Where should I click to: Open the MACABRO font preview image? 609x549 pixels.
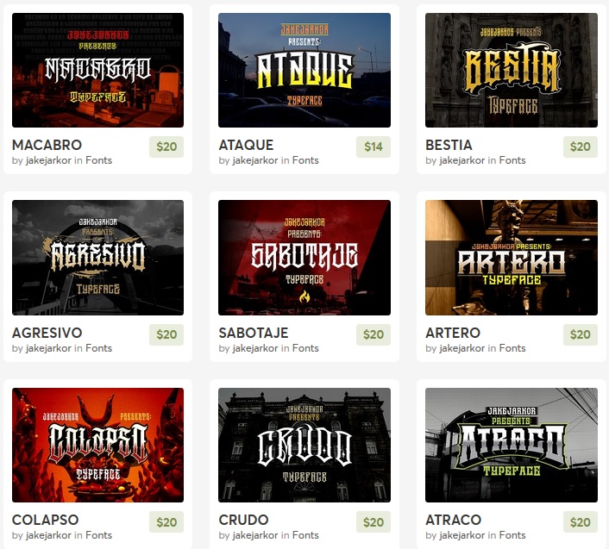click(97, 70)
